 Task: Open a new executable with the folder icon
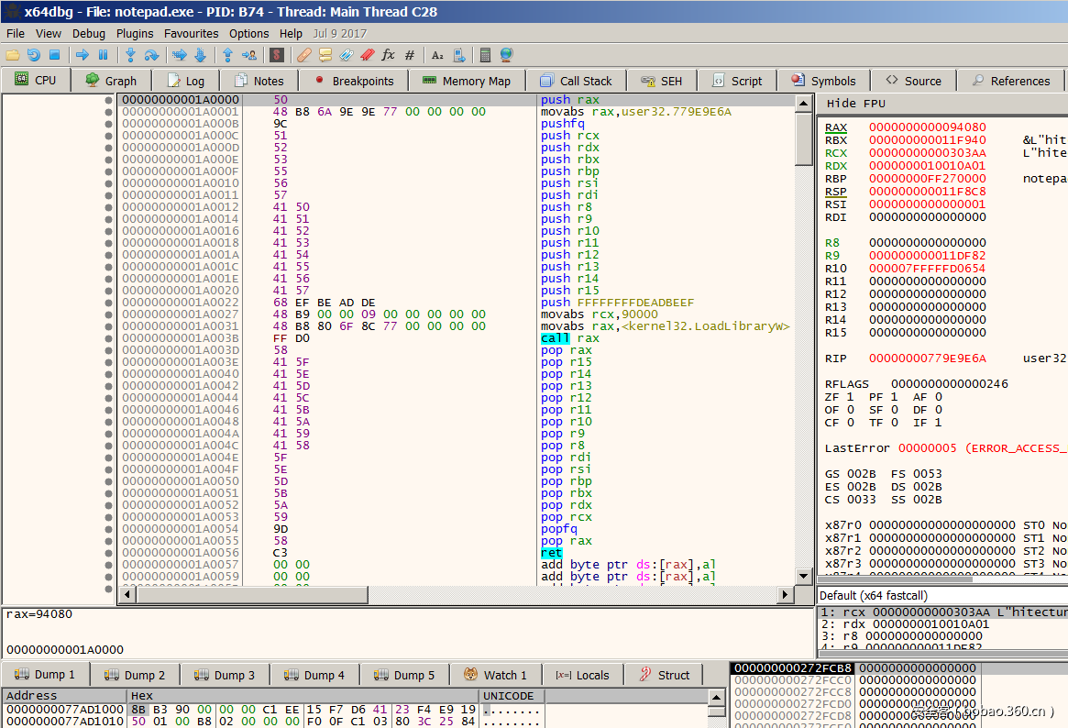click(x=13, y=55)
